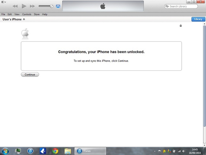Launch Google Chrome from taskbar
This screenshot has width=206, height=155.
[55, 151]
